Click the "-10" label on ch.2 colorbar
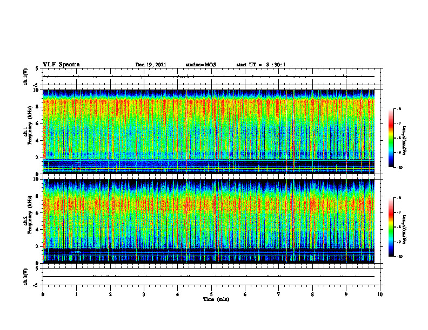The image size is (428, 330). (x=399, y=257)
